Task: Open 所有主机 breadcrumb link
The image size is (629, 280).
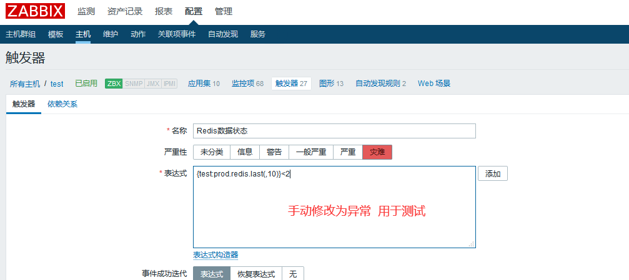Action: click(x=25, y=84)
